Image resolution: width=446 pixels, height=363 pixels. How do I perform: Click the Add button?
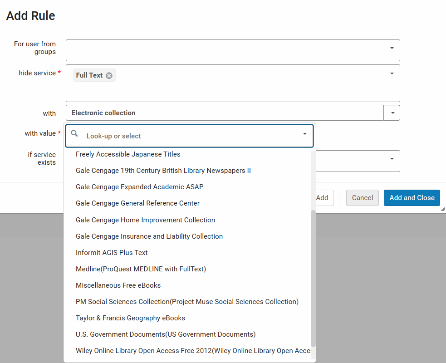pos(324,198)
